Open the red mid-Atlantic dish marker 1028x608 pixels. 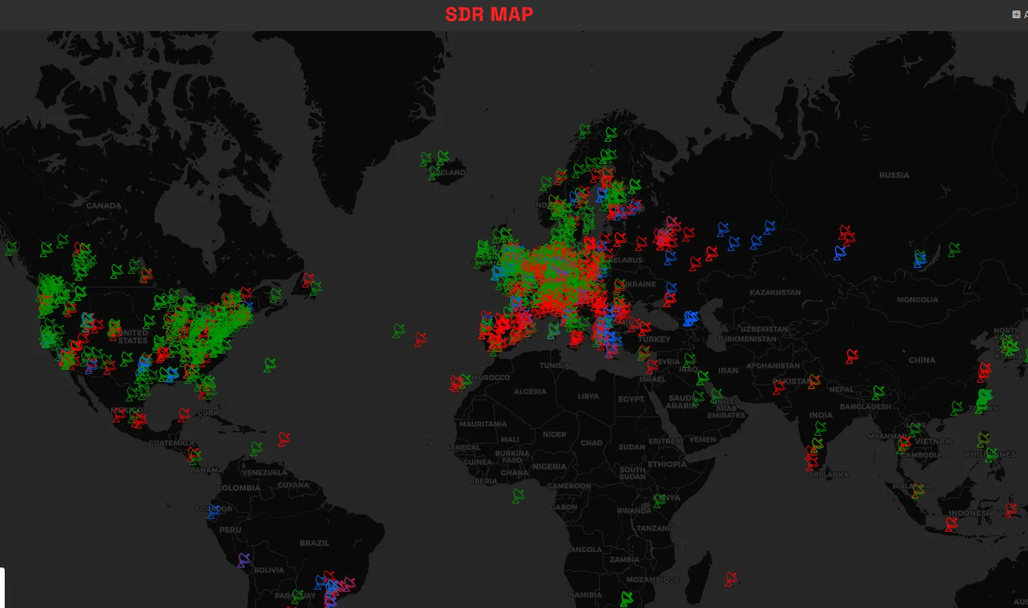(420, 339)
